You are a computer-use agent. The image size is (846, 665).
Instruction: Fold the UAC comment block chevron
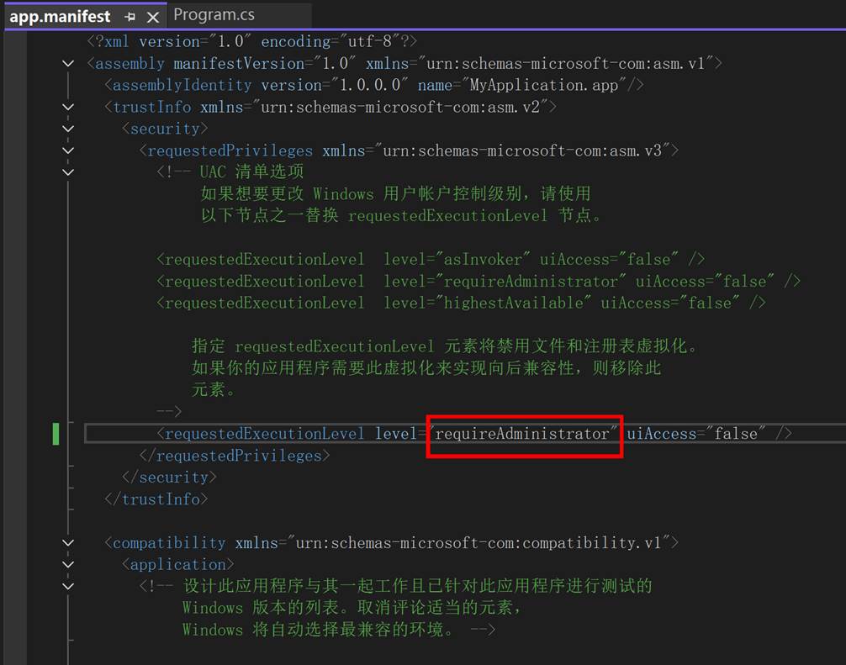[x=68, y=172]
